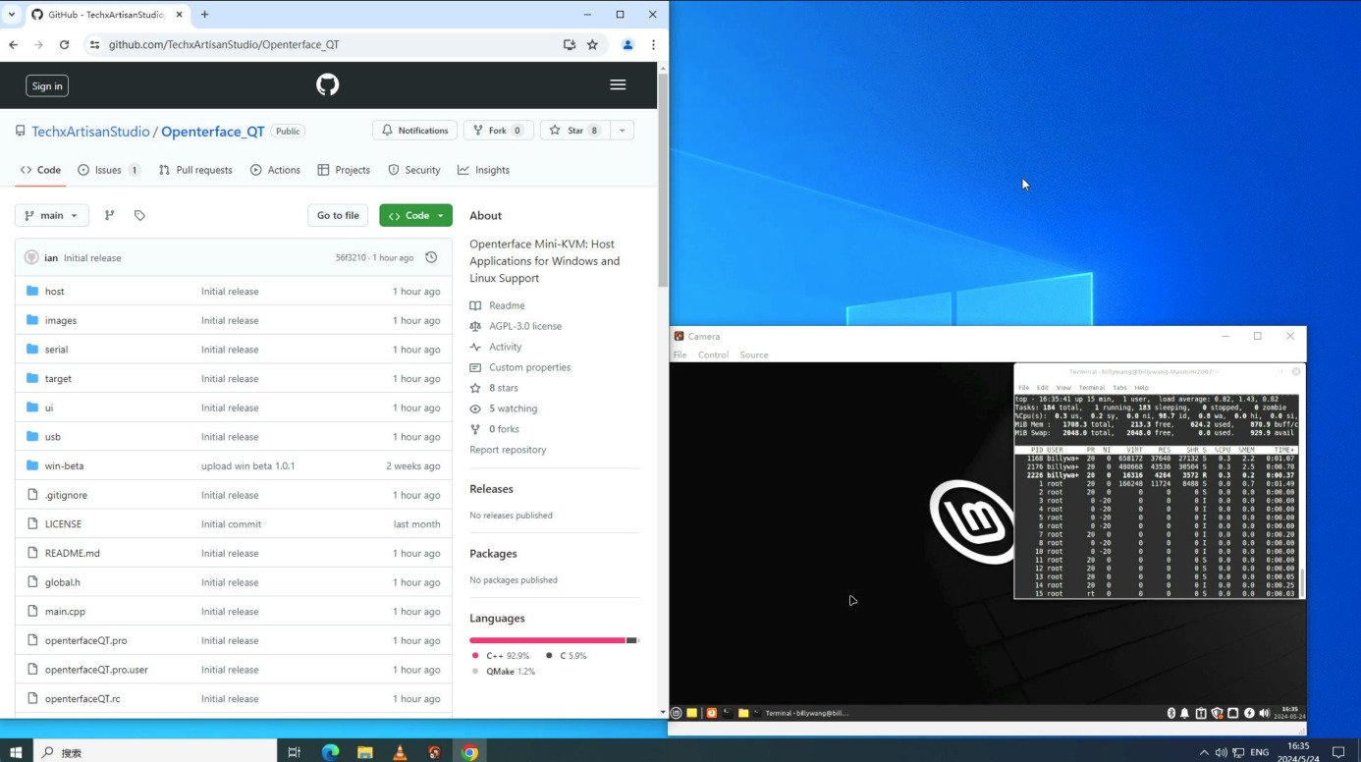Click the languages breakdown color bar
Image resolution: width=1361 pixels, height=762 pixels.
click(x=554, y=640)
